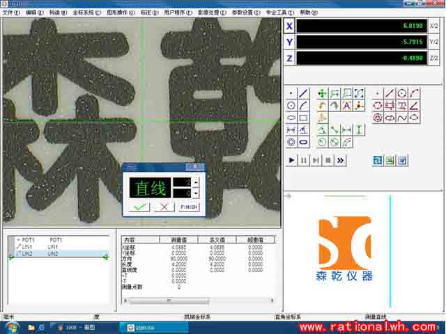Click the 测量值 column header
The image size is (446, 334).
coord(179,239)
